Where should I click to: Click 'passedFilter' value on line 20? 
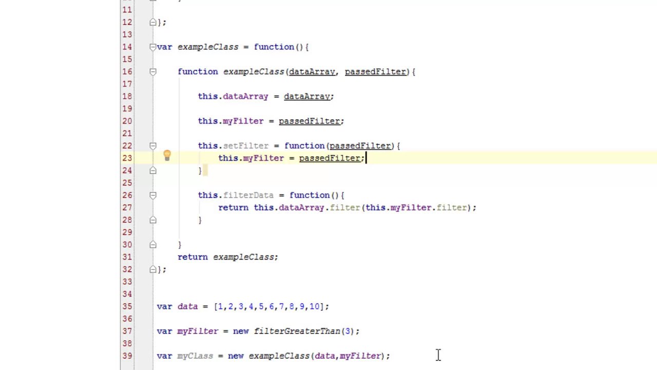tap(309, 121)
